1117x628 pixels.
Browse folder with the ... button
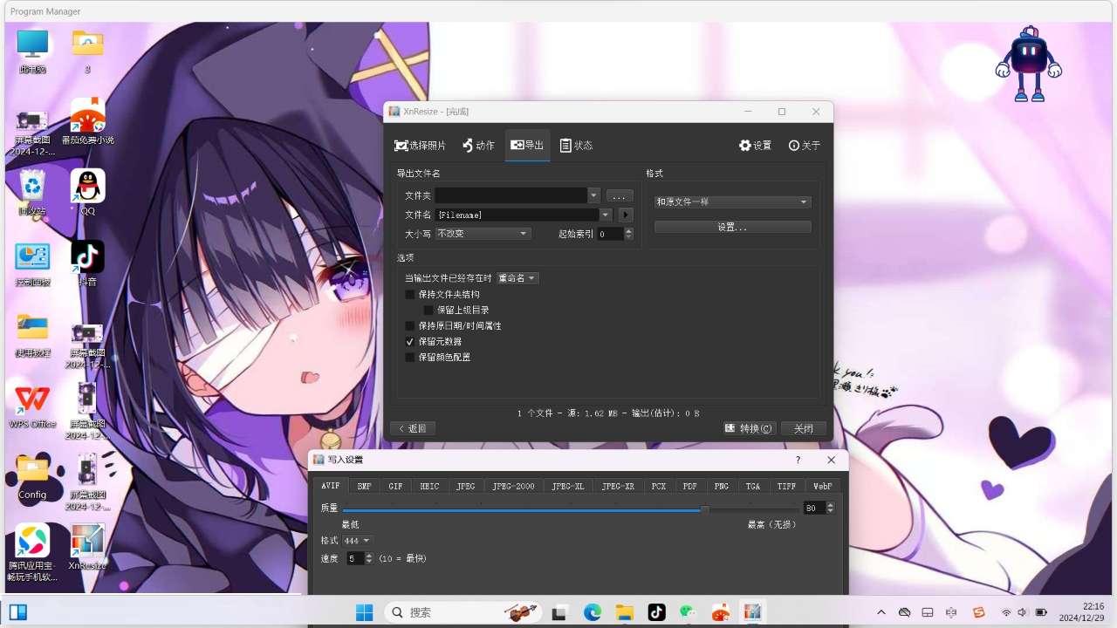coord(619,195)
